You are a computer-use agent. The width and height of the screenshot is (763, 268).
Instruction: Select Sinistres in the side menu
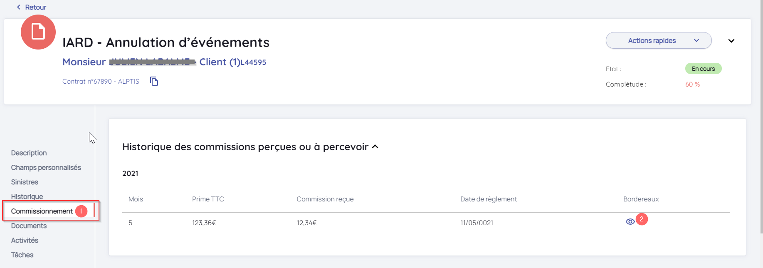[25, 182]
